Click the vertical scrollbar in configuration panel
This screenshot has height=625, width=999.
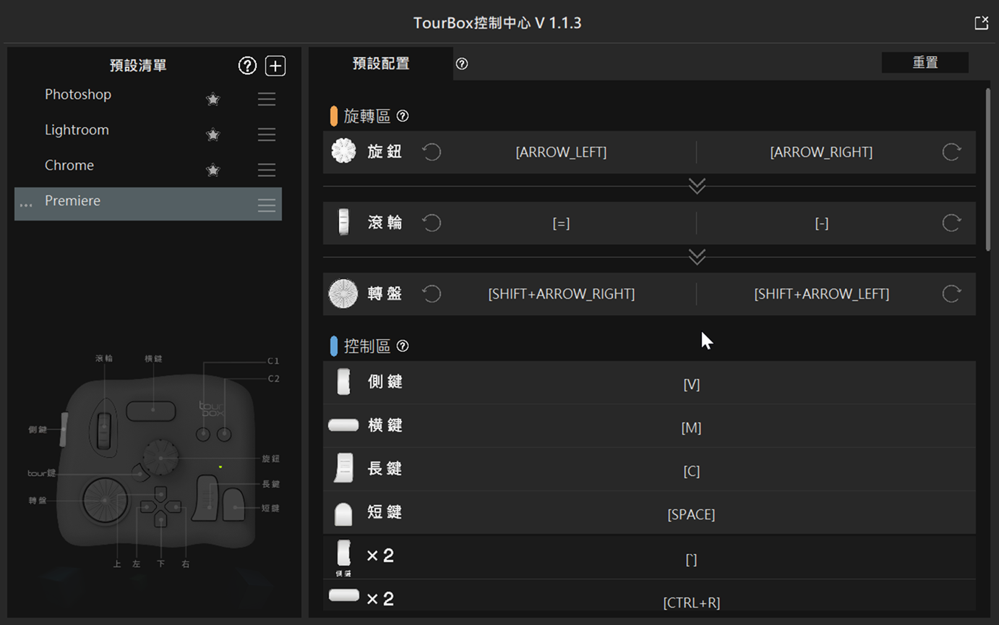(x=988, y=170)
